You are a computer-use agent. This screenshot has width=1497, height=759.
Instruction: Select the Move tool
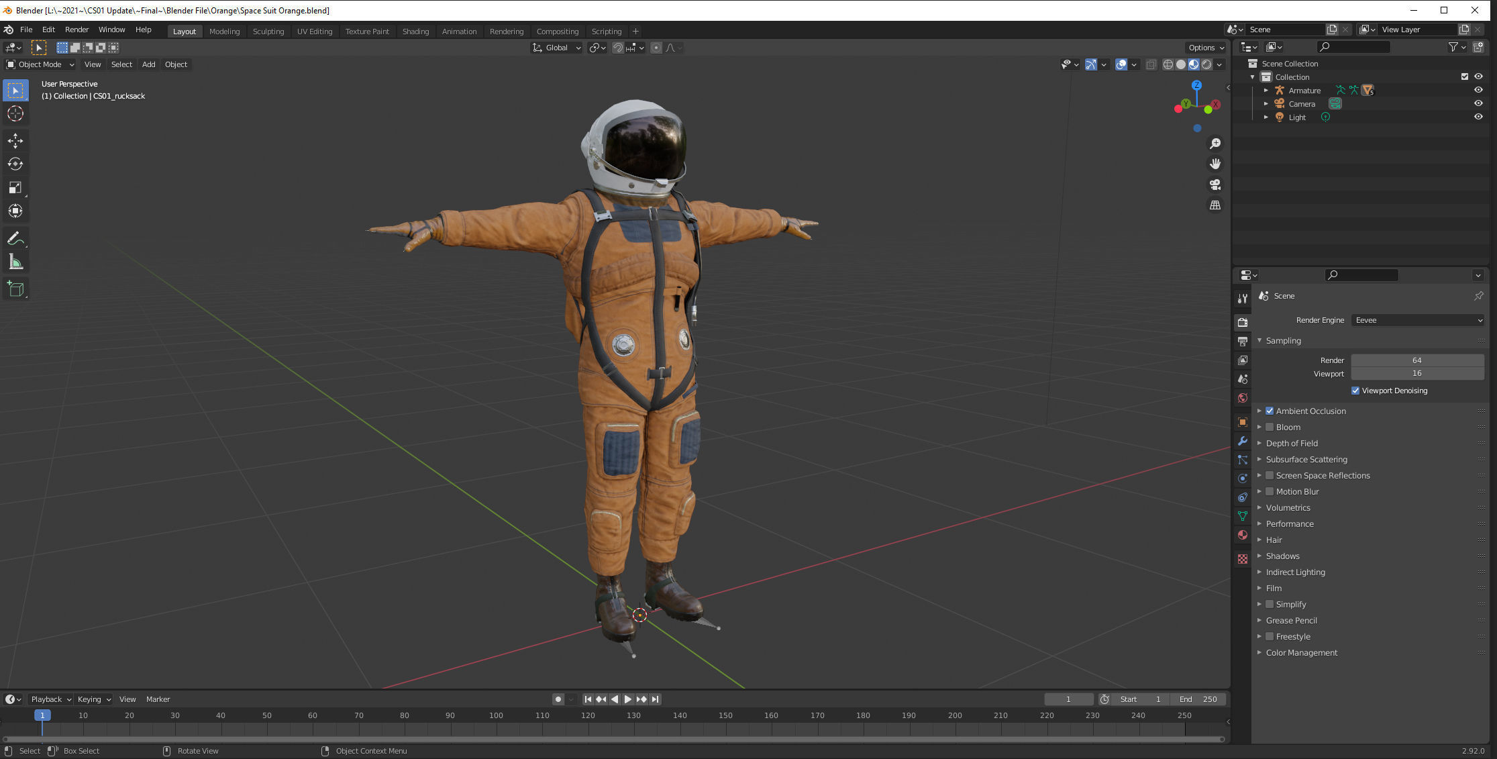coord(15,140)
